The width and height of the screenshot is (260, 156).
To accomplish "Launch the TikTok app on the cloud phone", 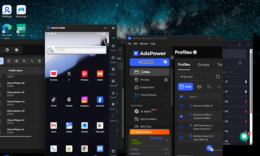I will coord(54,101).
